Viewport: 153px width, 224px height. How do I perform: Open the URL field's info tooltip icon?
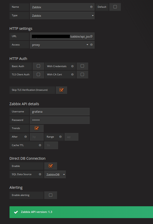(x=91, y=36)
